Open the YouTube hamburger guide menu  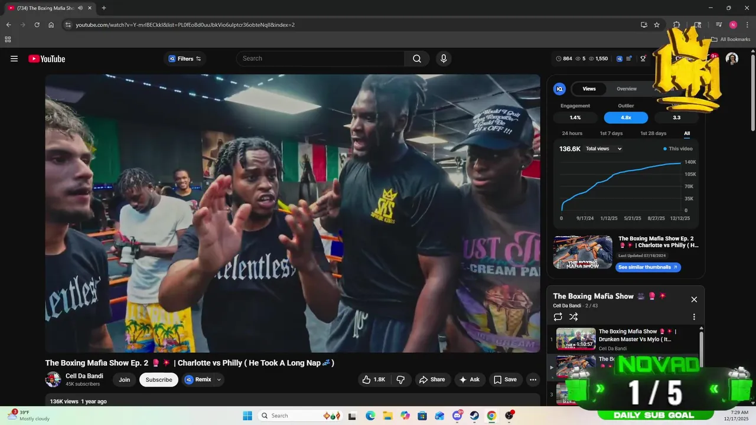(14, 58)
